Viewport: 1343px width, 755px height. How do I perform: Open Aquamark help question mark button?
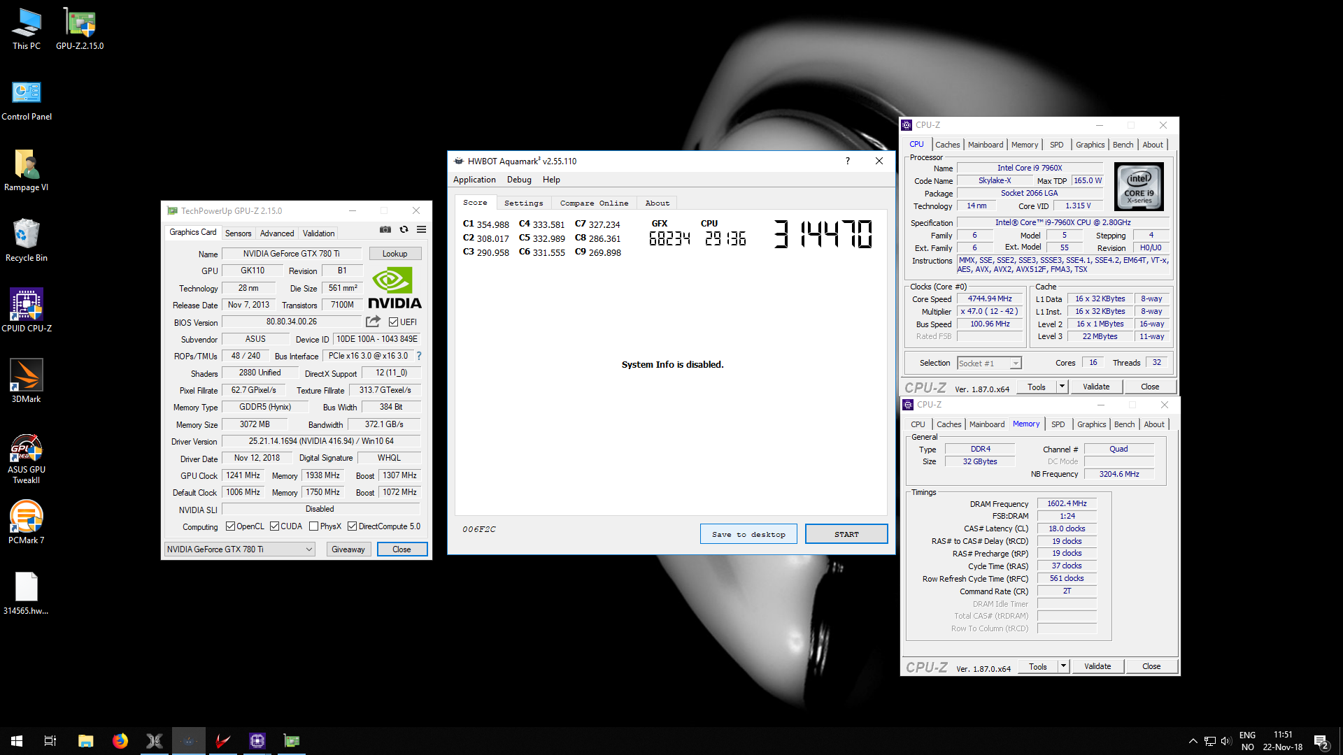click(848, 161)
